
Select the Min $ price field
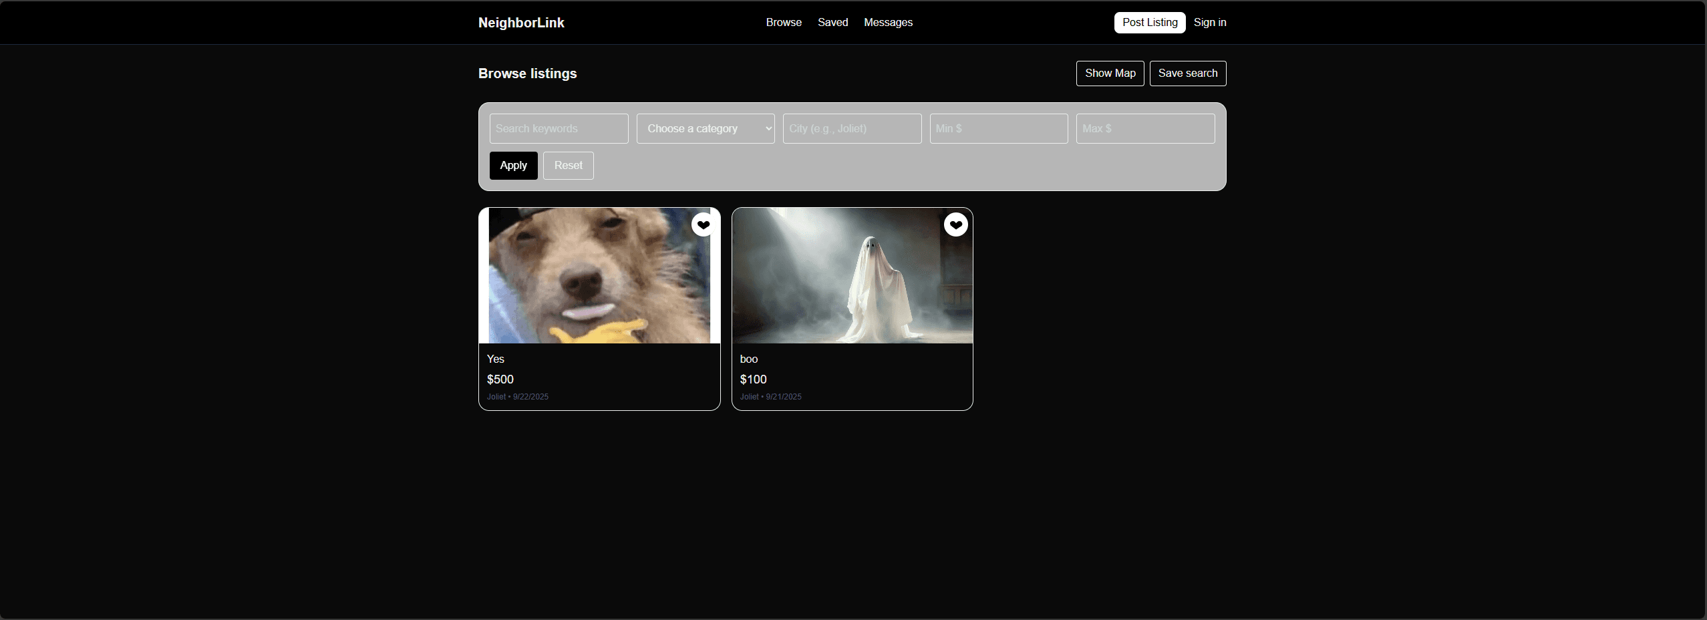click(998, 129)
